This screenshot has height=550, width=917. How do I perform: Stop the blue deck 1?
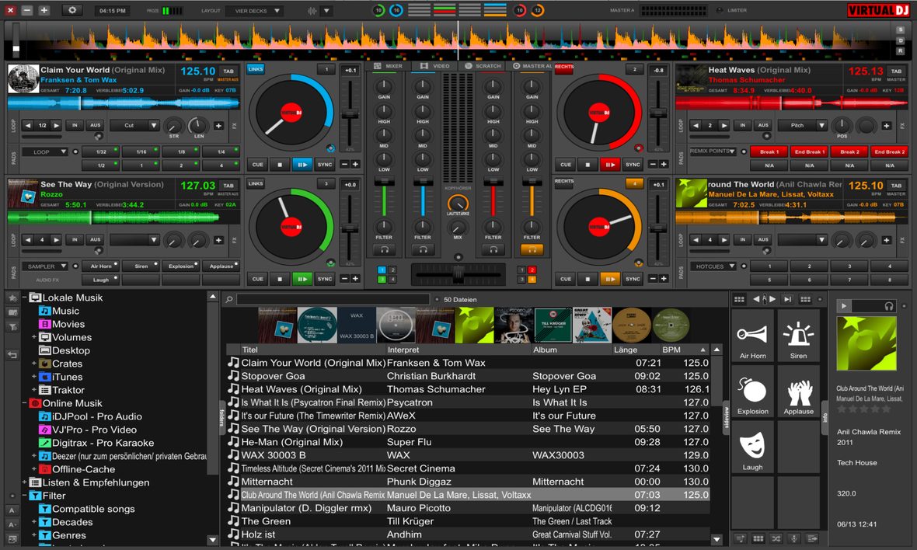pyautogui.click(x=280, y=165)
